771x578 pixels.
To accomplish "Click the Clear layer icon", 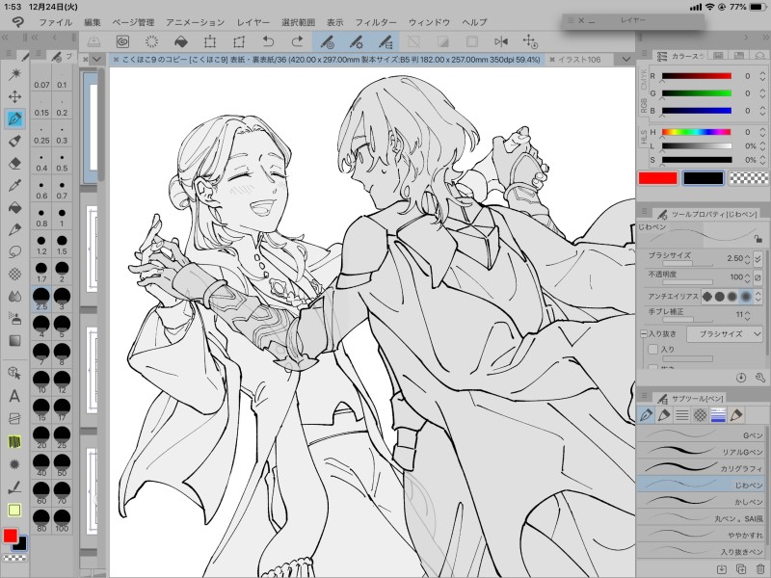I will [x=151, y=41].
